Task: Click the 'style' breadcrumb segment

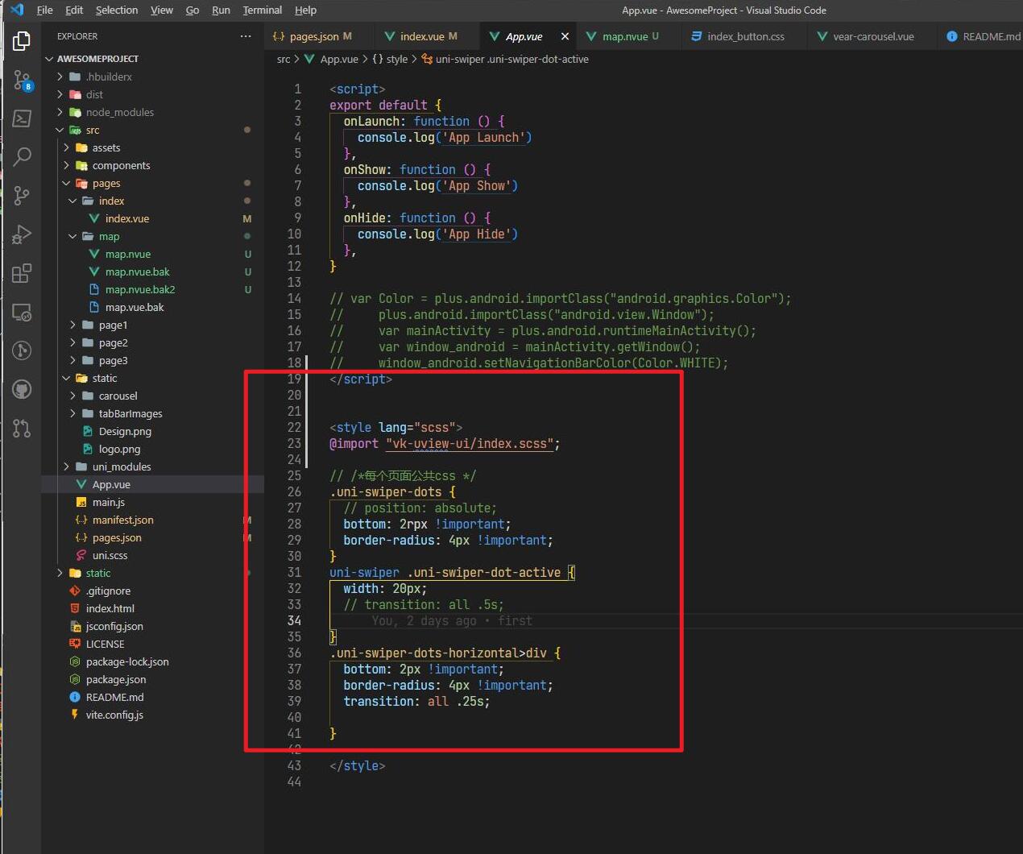Action: coord(396,59)
